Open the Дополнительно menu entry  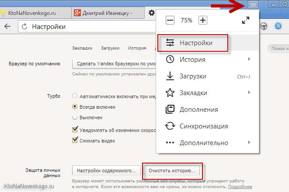click(x=208, y=142)
